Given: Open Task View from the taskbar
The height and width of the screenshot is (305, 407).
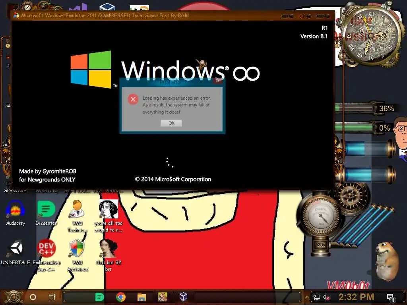Looking at the screenshot, I should click(52, 297).
